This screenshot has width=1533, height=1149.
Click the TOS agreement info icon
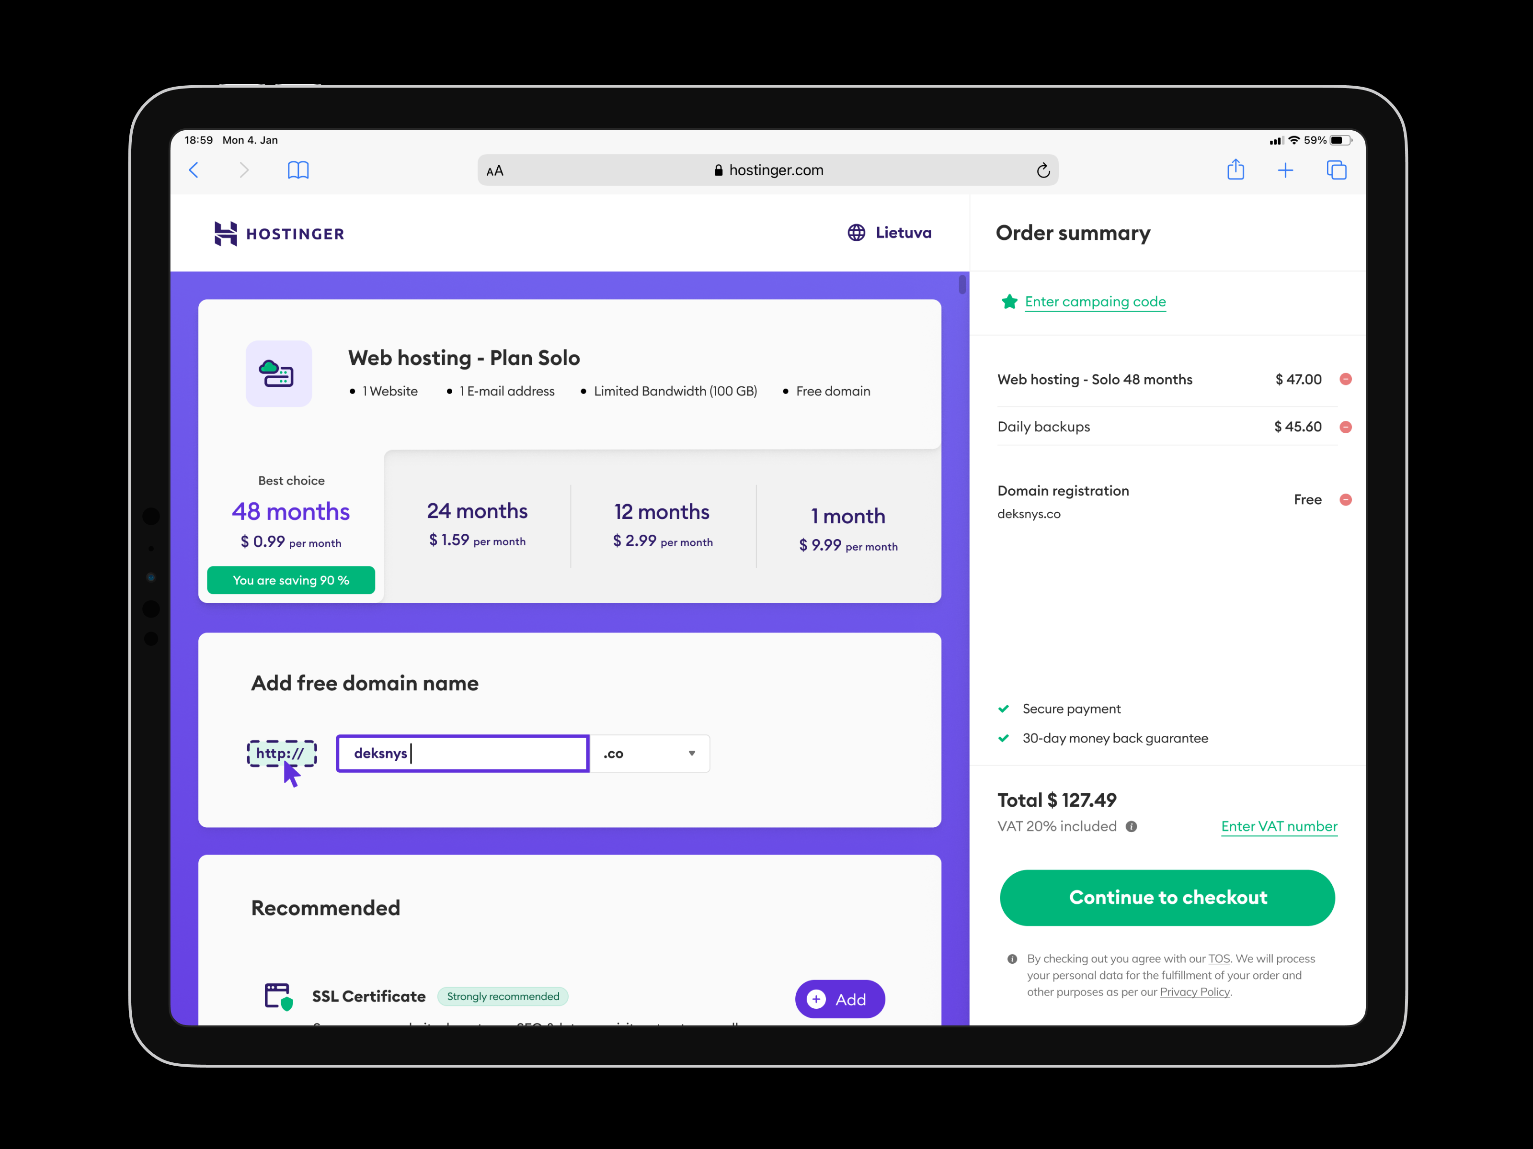(x=1012, y=959)
